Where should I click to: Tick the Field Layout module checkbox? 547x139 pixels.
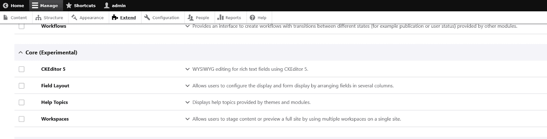(x=22, y=86)
